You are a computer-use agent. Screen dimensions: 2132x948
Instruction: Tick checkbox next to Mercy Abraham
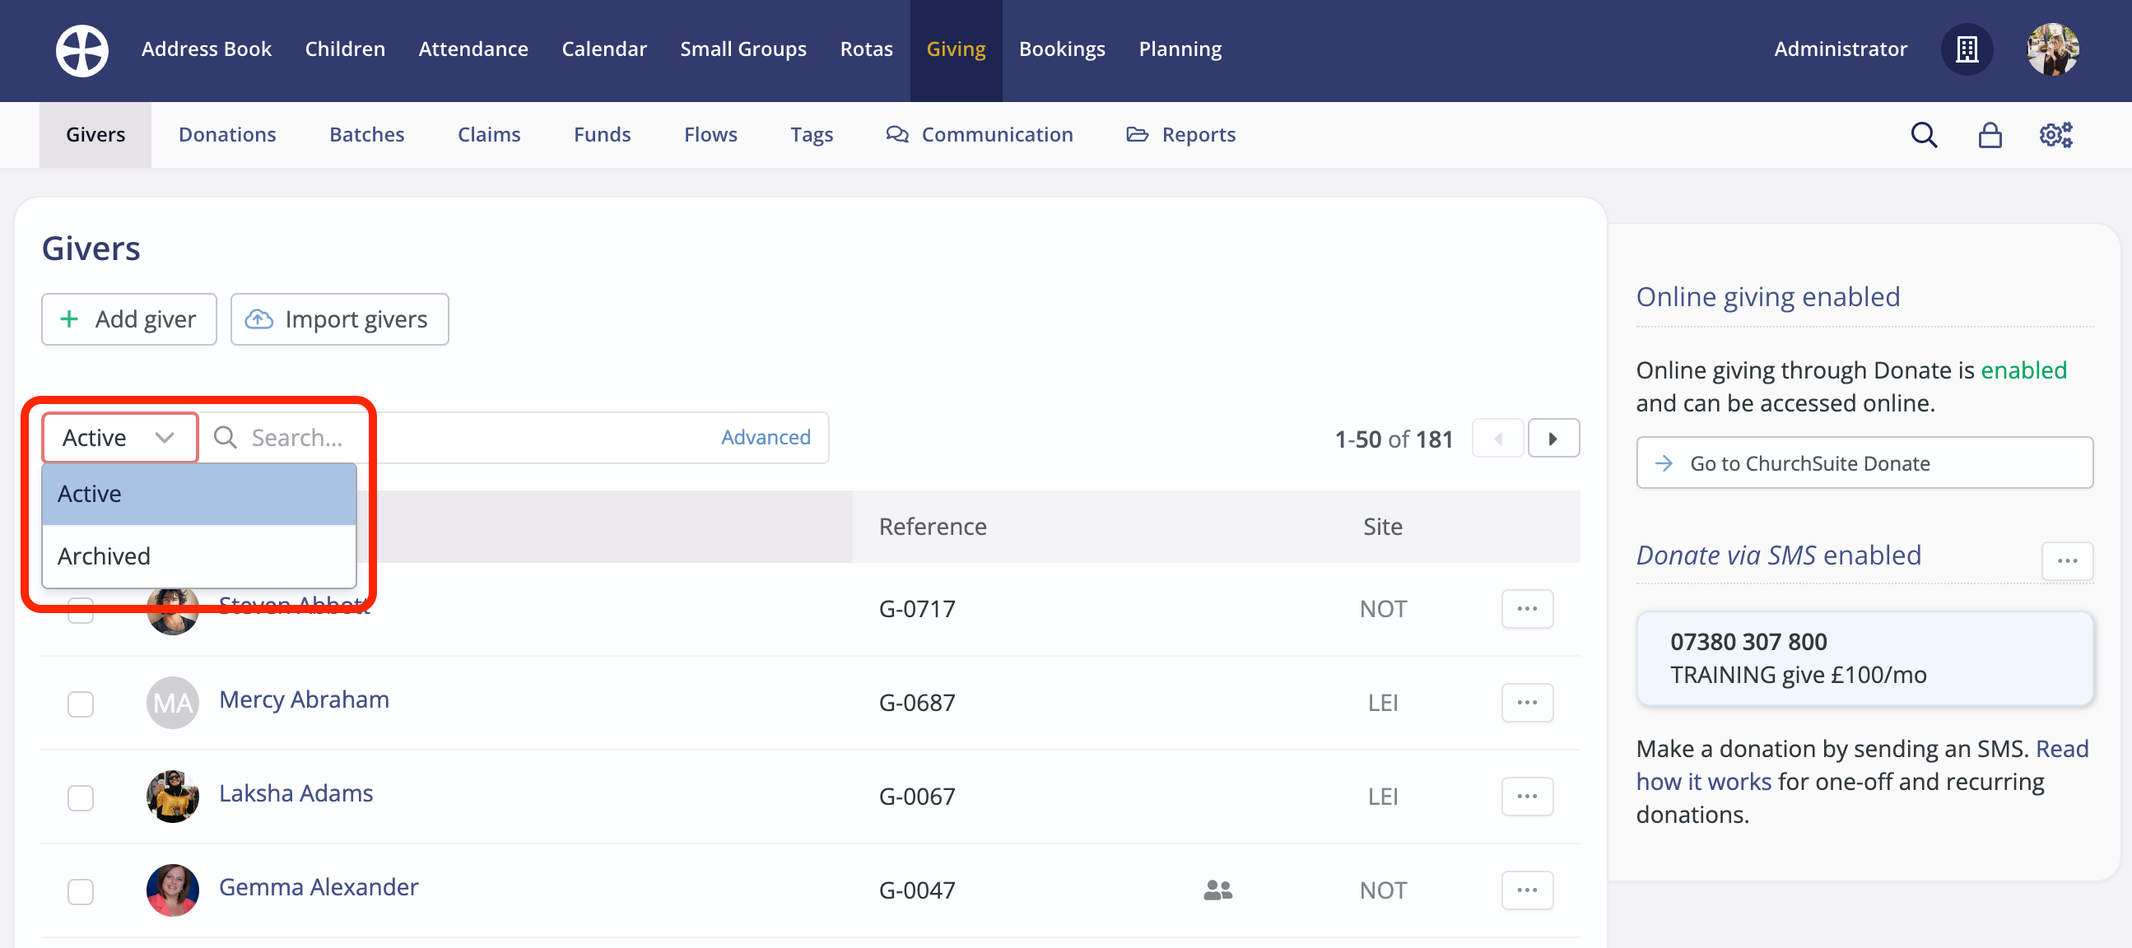[x=81, y=704]
